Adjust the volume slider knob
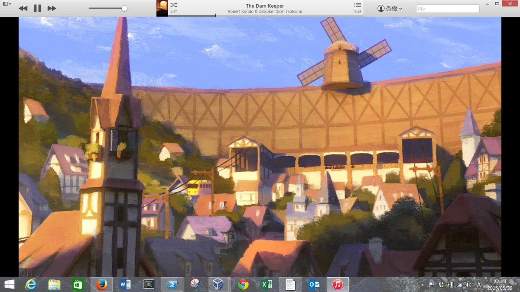 pyautogui.click(x=124, y=8)
